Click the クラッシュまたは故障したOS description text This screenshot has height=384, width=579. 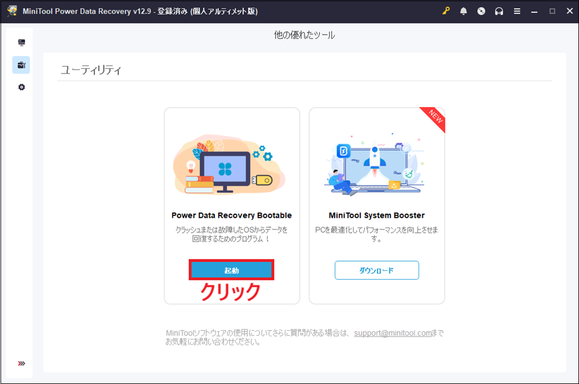coord(232,234)
